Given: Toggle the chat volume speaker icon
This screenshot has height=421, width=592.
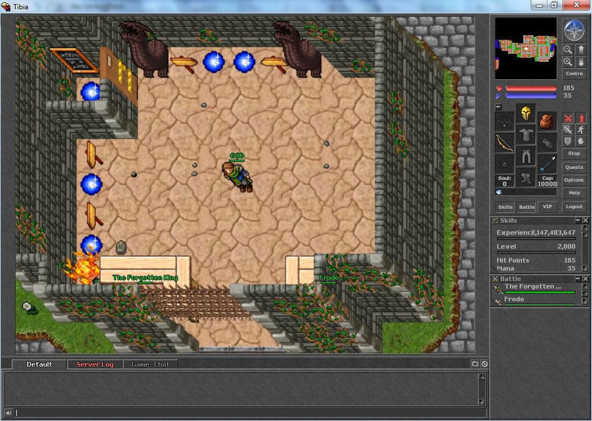Looking at the screenshot, I should click(8, 413).
